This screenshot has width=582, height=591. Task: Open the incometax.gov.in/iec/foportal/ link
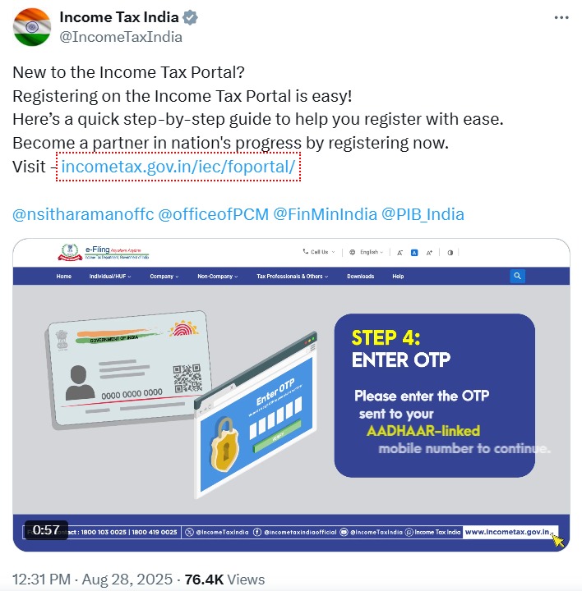pyautogui.click(x=178, y=167)
